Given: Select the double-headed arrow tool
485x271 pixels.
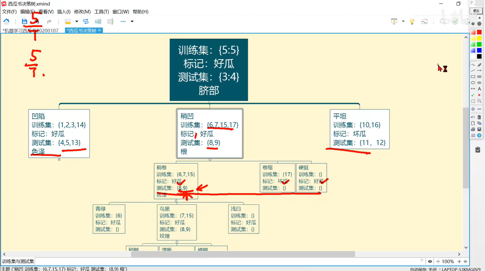Looking at the screenshot, I should pyautogui.click(x=473, y=89).
